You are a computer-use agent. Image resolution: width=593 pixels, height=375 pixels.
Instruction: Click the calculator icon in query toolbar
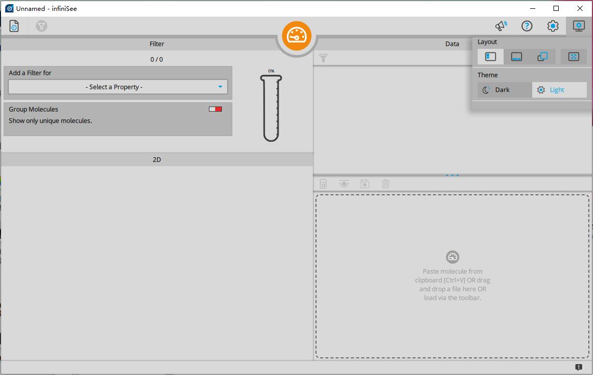point(323,184)
